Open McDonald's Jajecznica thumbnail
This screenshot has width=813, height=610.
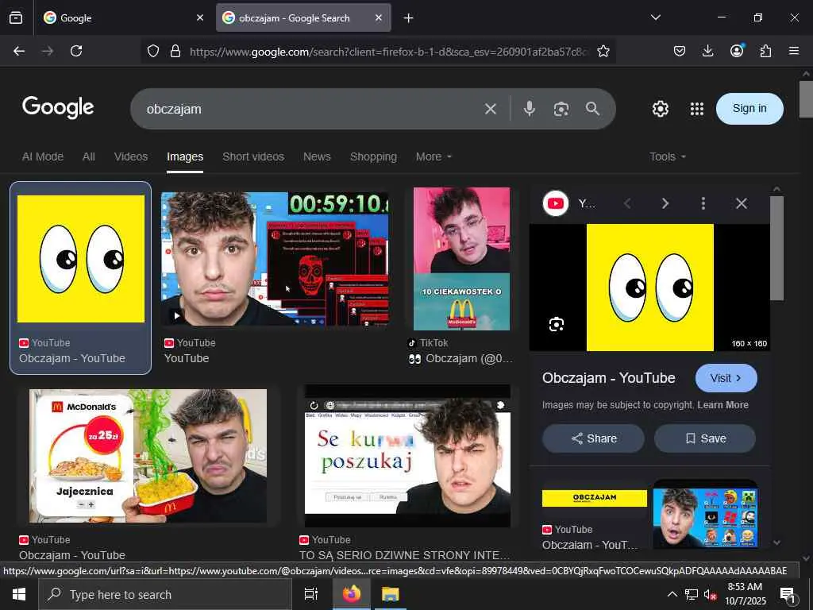148,456
